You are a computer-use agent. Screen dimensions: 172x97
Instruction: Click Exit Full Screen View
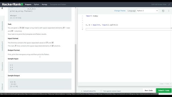click(159, 5)
